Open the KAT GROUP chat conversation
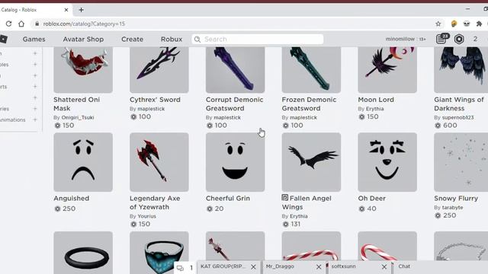 pyautogui.click(x=223, y=266)
